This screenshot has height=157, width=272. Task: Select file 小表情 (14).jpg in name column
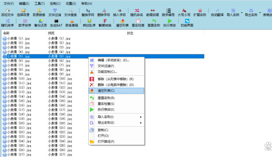tap(19, 96)
